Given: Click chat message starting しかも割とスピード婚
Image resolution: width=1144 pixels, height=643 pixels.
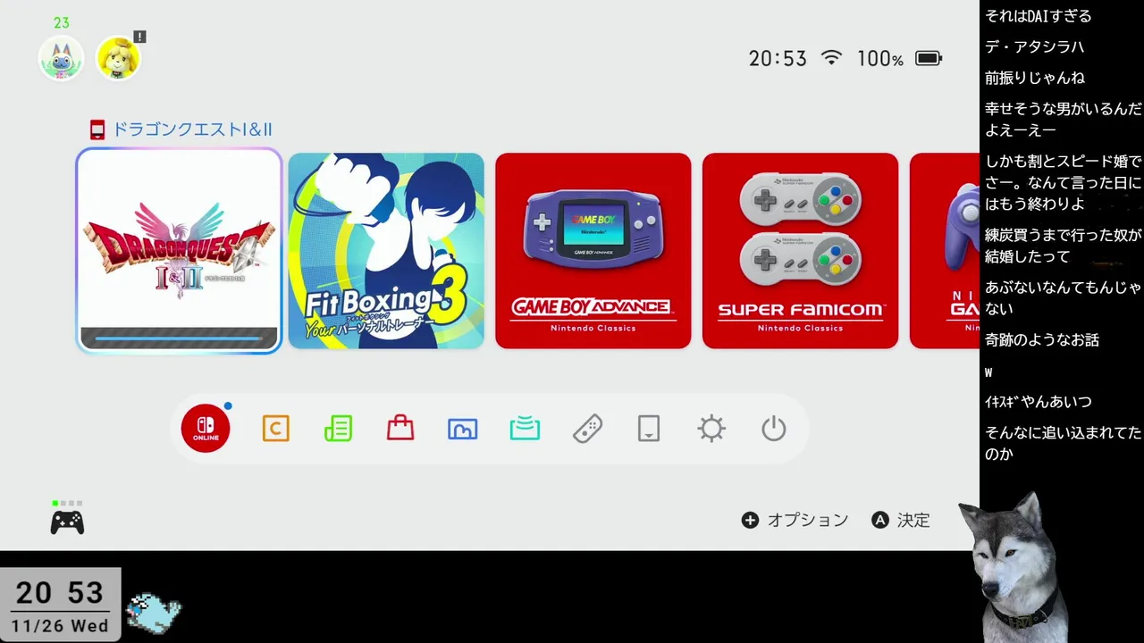Looking at the screenshot, I should [x=1063, y=182].
